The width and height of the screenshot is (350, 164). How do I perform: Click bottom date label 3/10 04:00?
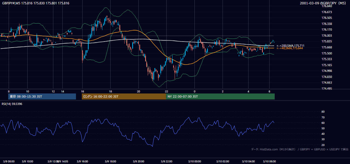248,162
